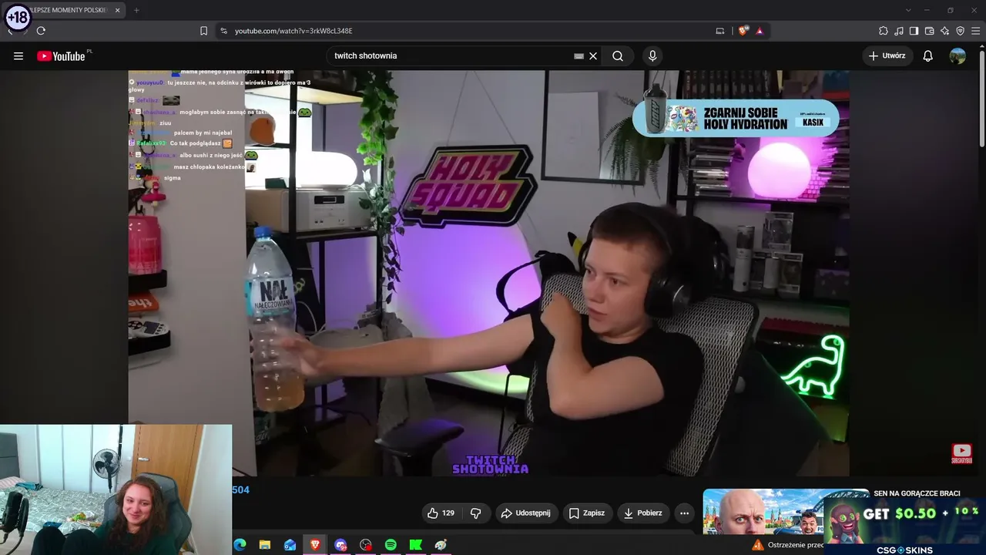Toggle the browser sidebar panel icon
Image resolution: width=986 pixels, height=555 pixels.
pos(914,31)
